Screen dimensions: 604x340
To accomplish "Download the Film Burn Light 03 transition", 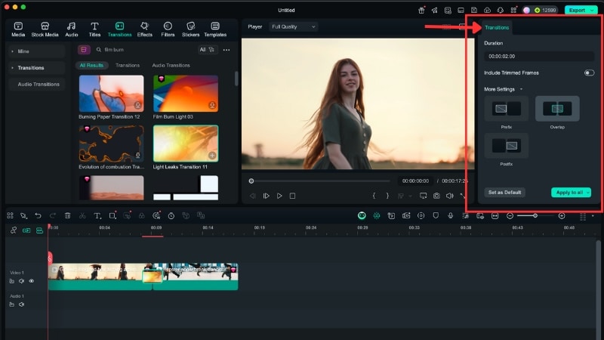I will (x=212, y=105).
